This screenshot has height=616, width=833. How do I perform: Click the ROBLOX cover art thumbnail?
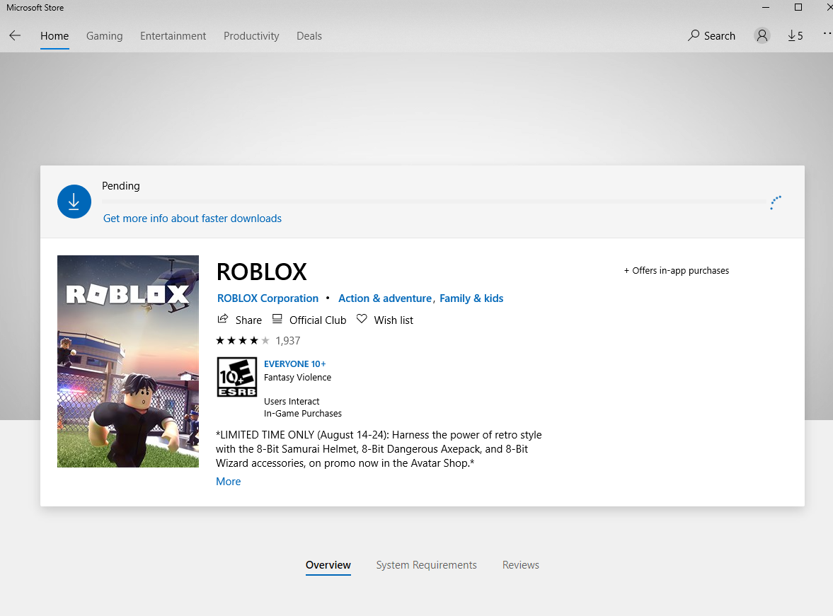pyautogui.click(x=128, y=361)
